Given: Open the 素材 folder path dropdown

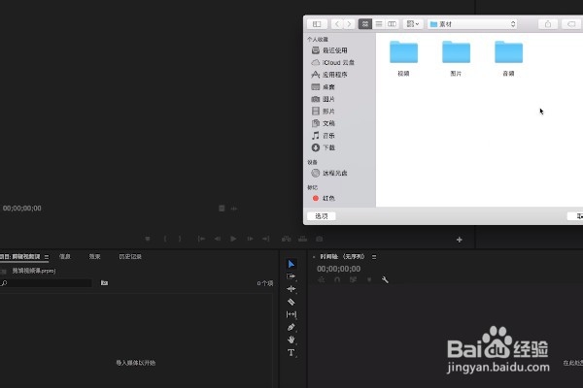Looking at the screenshot, I should pos(472,24).
